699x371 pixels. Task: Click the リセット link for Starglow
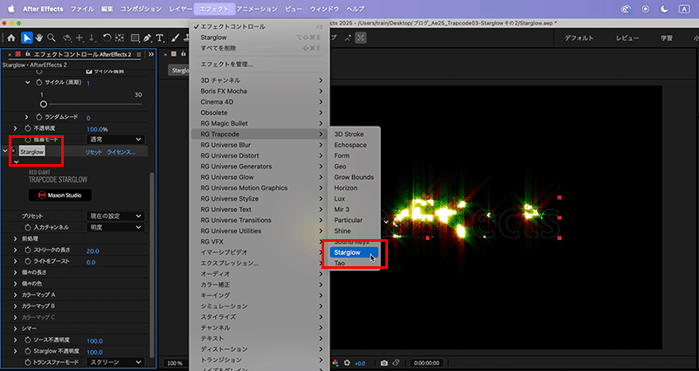pyautogui.click(x=93, y=152)
